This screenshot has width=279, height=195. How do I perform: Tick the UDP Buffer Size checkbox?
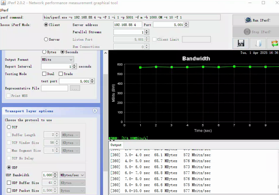click(x=9, y=183)
